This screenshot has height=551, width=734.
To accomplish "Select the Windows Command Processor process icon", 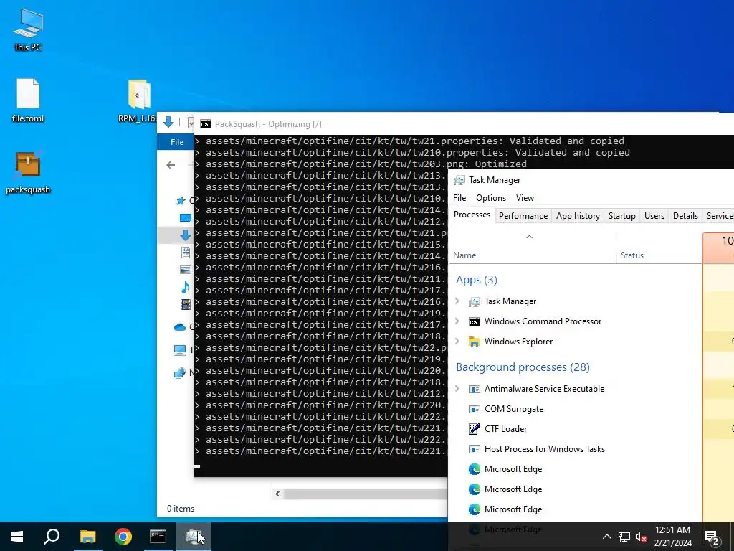I will [x=475, y=322].
